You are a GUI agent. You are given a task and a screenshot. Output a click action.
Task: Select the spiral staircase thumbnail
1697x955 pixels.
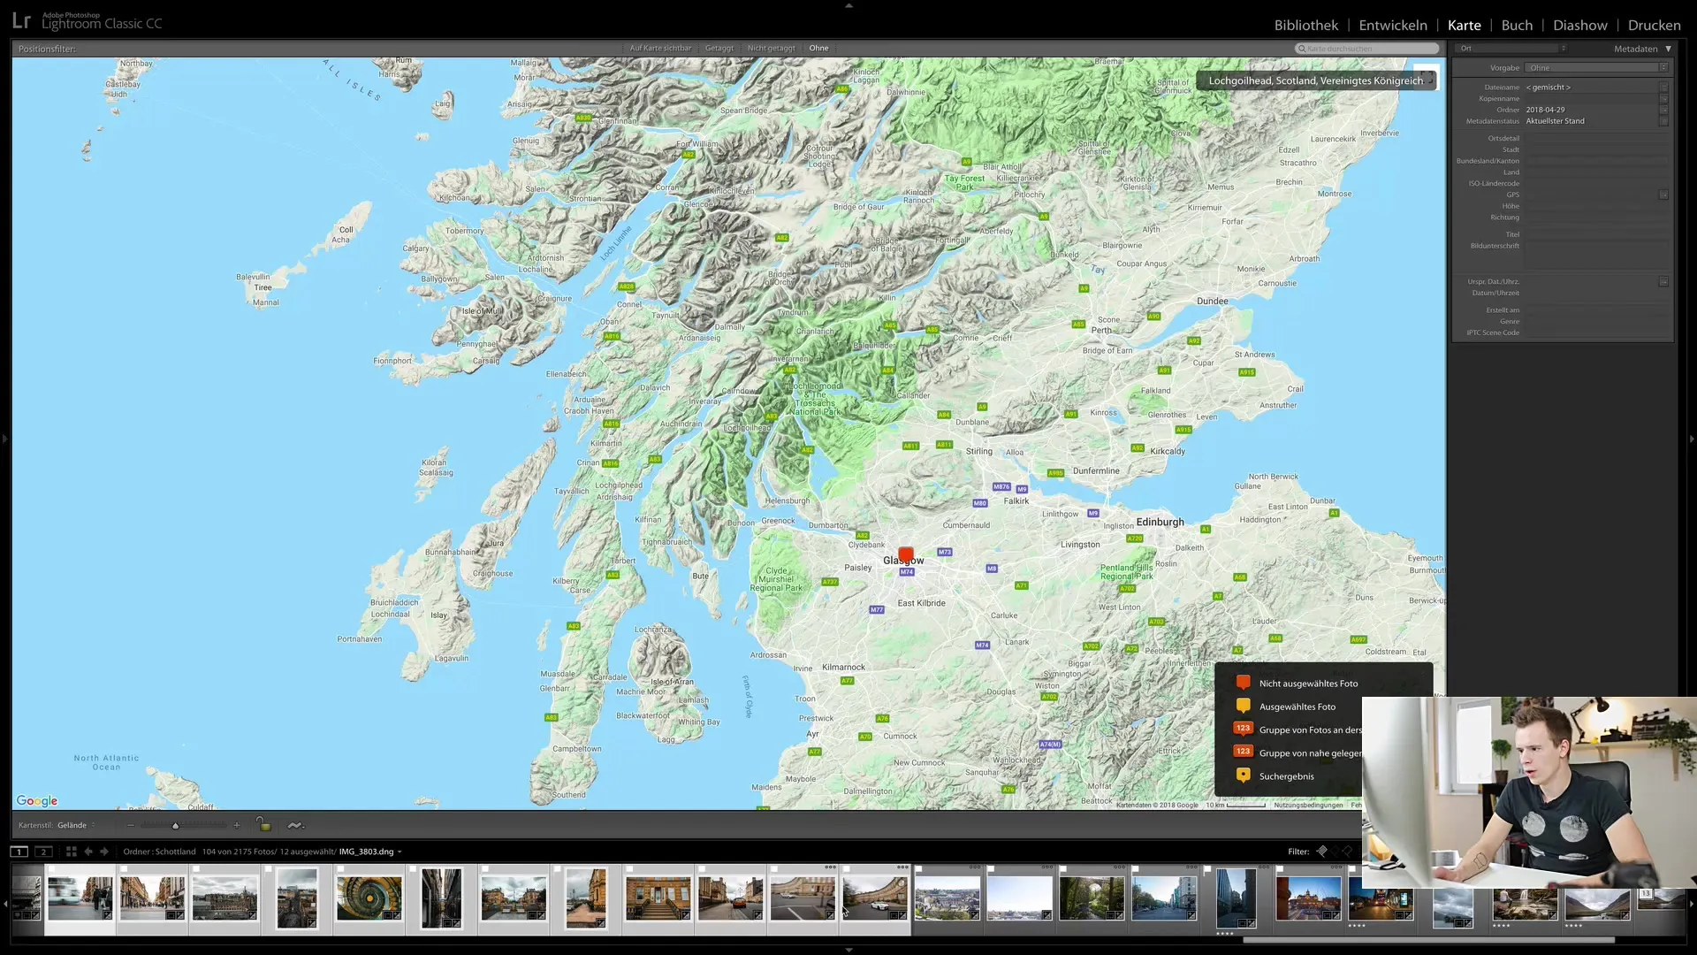coord(369,898)
